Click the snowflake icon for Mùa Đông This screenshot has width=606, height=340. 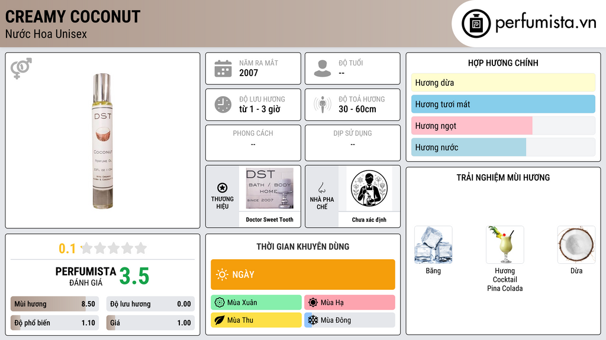(x=313, y=320)
